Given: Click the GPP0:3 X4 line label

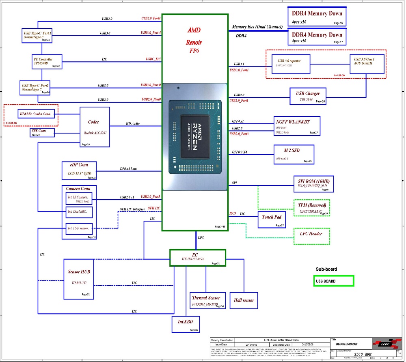Looking at the screenshot, I should tap(240, 153).
